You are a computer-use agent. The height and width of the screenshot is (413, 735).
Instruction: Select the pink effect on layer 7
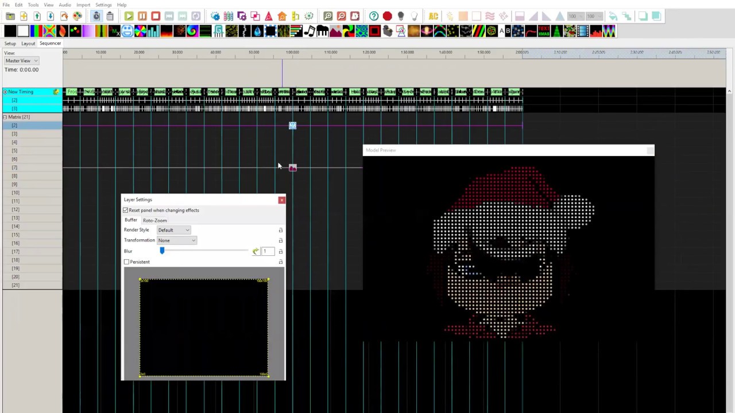(293, 167)
